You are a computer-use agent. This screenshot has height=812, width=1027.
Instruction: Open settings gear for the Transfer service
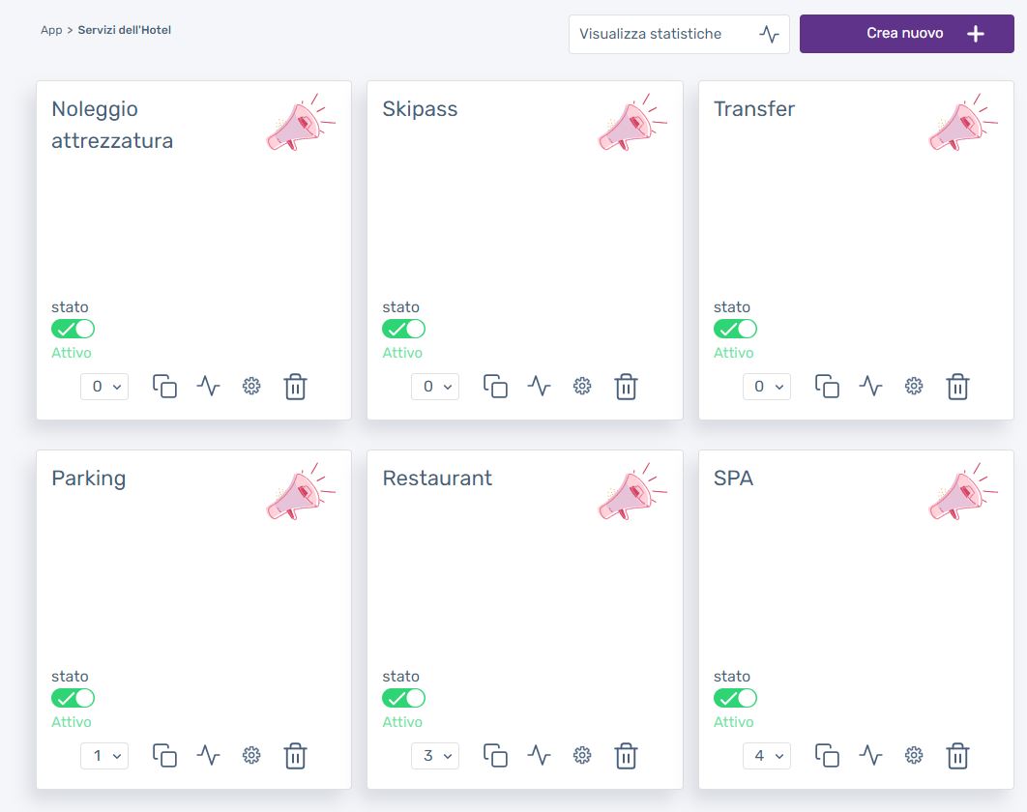(x=913, y=387)
